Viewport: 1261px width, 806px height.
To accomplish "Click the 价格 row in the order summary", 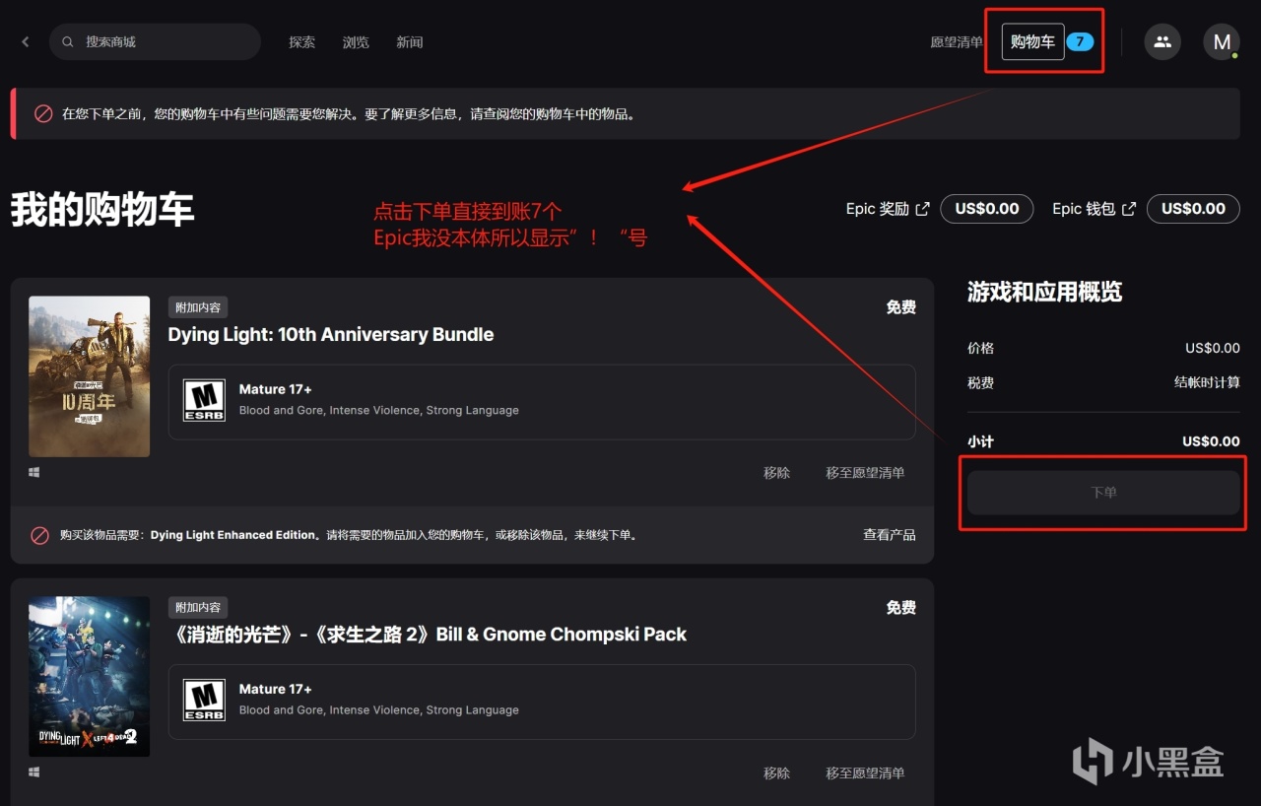I will click(1103, 348).
